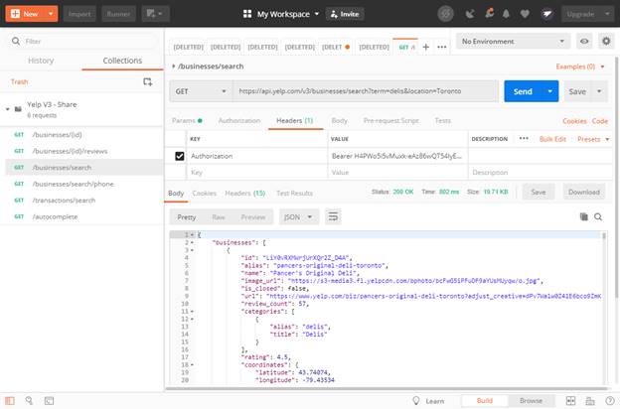
Task: Click the New button plus icon
Action: 15,14
